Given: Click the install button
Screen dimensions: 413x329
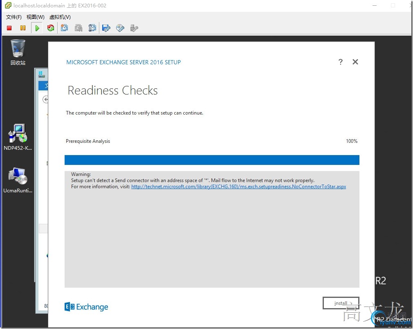Looking at the screenshot, I should 341,303.
